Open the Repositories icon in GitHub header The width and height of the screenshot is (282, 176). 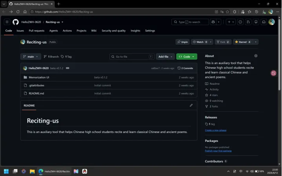256,22
